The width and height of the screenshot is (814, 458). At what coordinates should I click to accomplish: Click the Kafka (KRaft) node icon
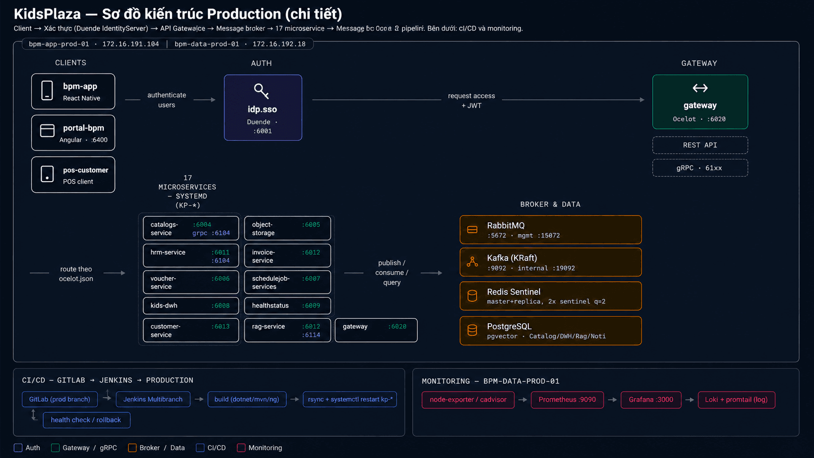click(472, 262)
